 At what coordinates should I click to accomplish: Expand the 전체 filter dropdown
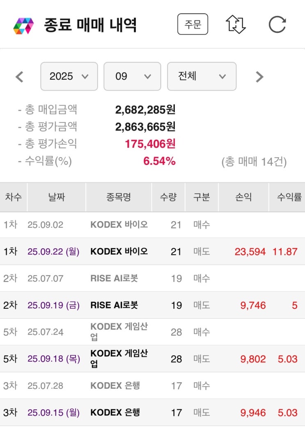click(202, 76)
